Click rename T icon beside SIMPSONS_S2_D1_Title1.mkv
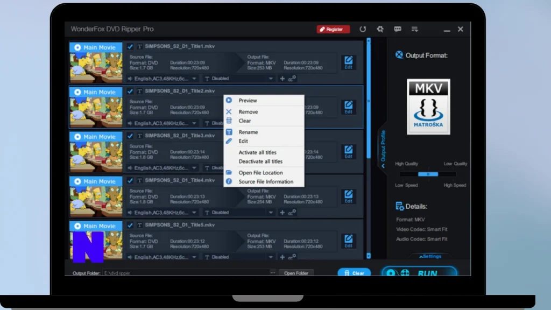Image resolution: width=551 pixels, height=310 pixels. pos(139,46)
